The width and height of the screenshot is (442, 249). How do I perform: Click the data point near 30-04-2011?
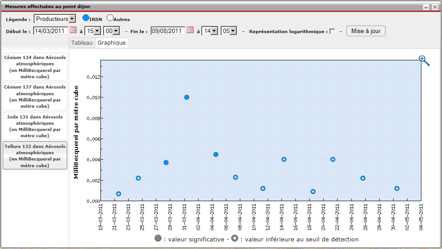[397, 188]
